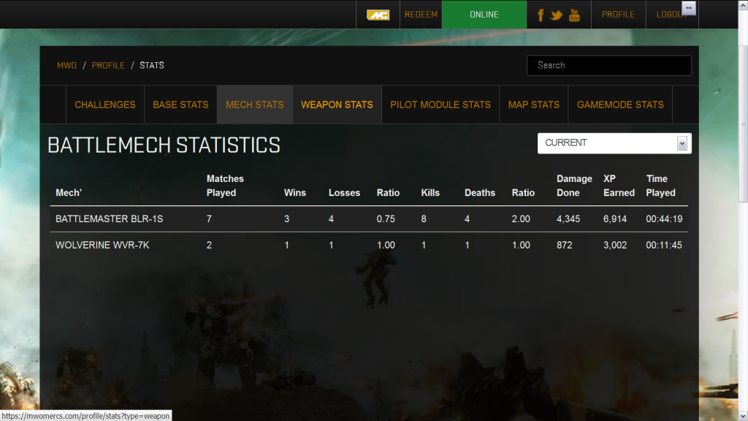Click the Losses column header
The height and width of the screenshot is (421, 748).
(345, 193)
